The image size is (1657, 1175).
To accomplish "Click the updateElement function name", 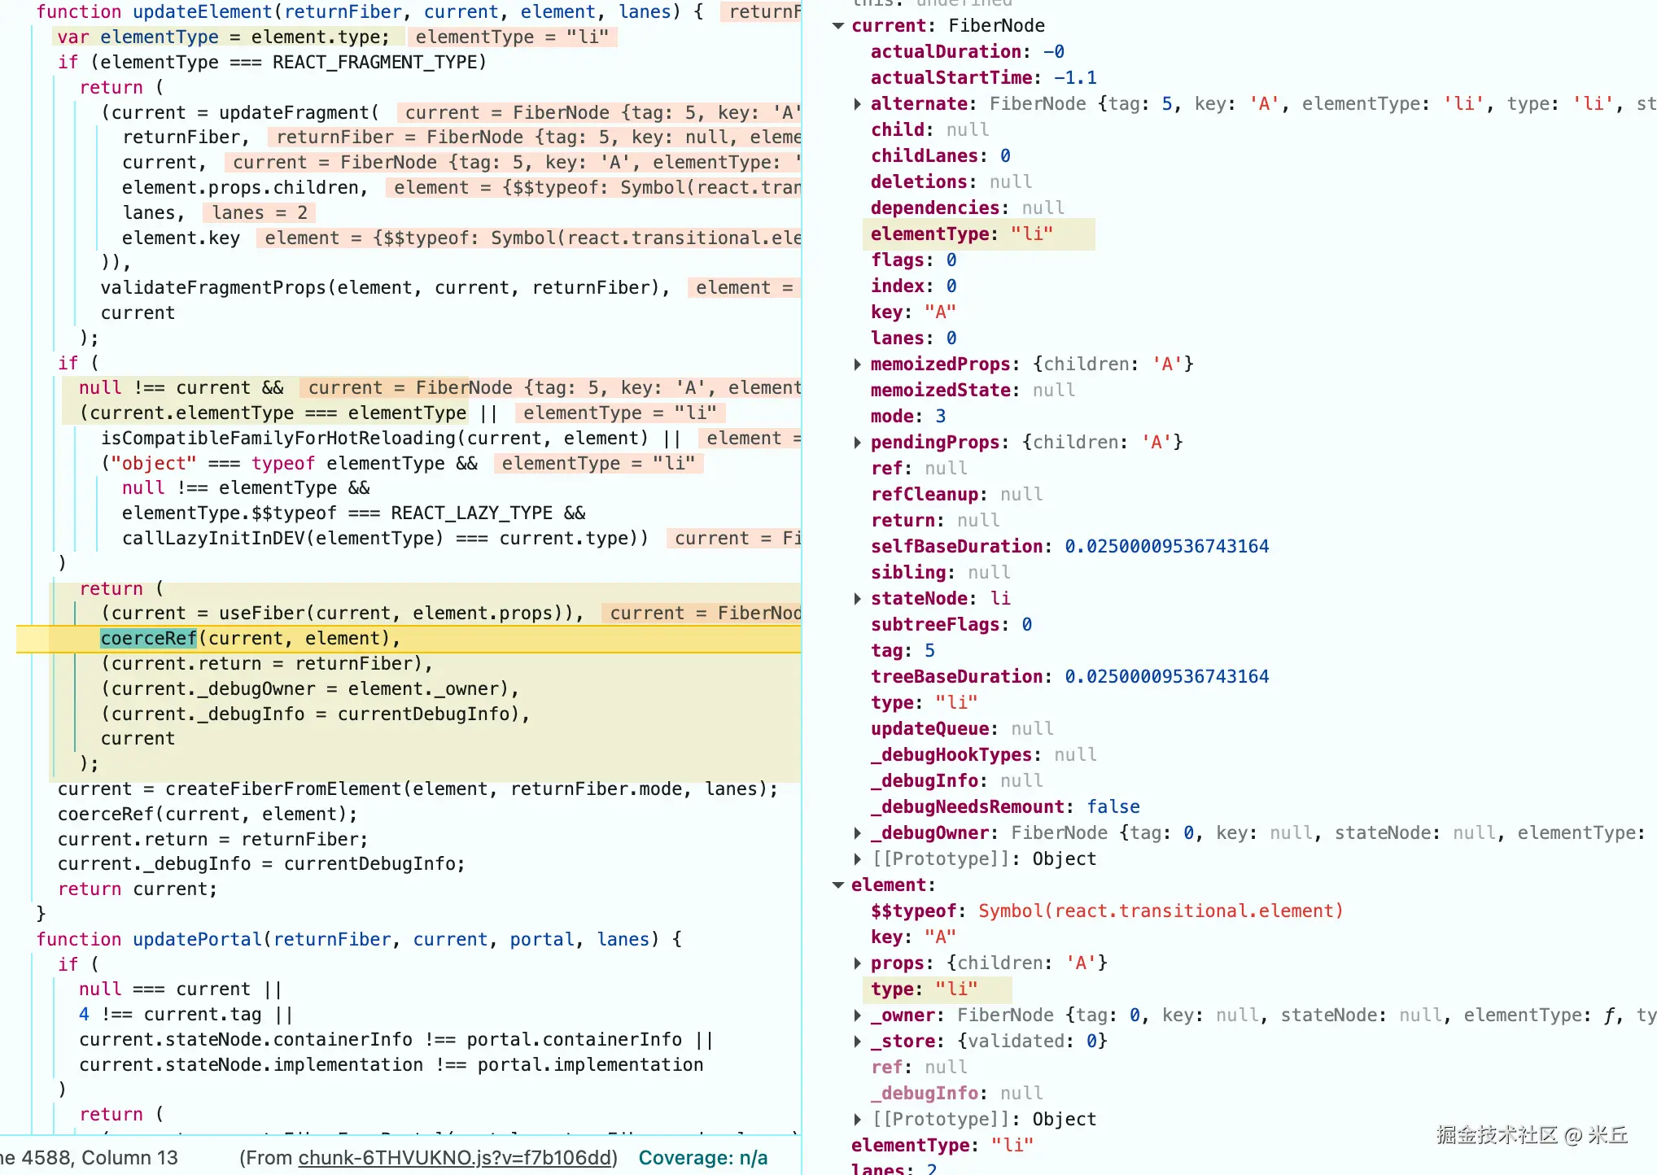I will (x=203, y=11).
